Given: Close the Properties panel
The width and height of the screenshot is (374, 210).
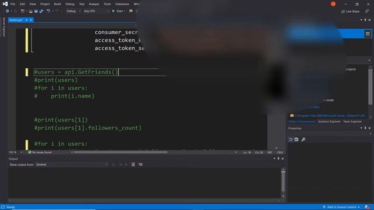Looking at the screenshot, I should pos(369,128).
